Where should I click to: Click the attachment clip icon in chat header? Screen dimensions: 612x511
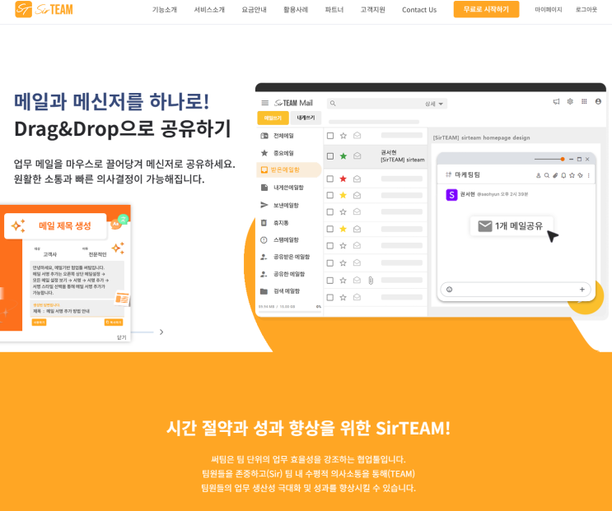pyautogui.click(x=555, y=175)
